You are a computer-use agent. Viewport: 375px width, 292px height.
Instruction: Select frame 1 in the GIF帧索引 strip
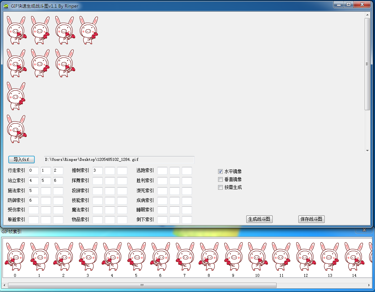point(39,257)
